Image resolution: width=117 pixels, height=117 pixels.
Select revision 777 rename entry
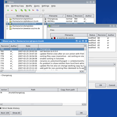pos(42,61)
